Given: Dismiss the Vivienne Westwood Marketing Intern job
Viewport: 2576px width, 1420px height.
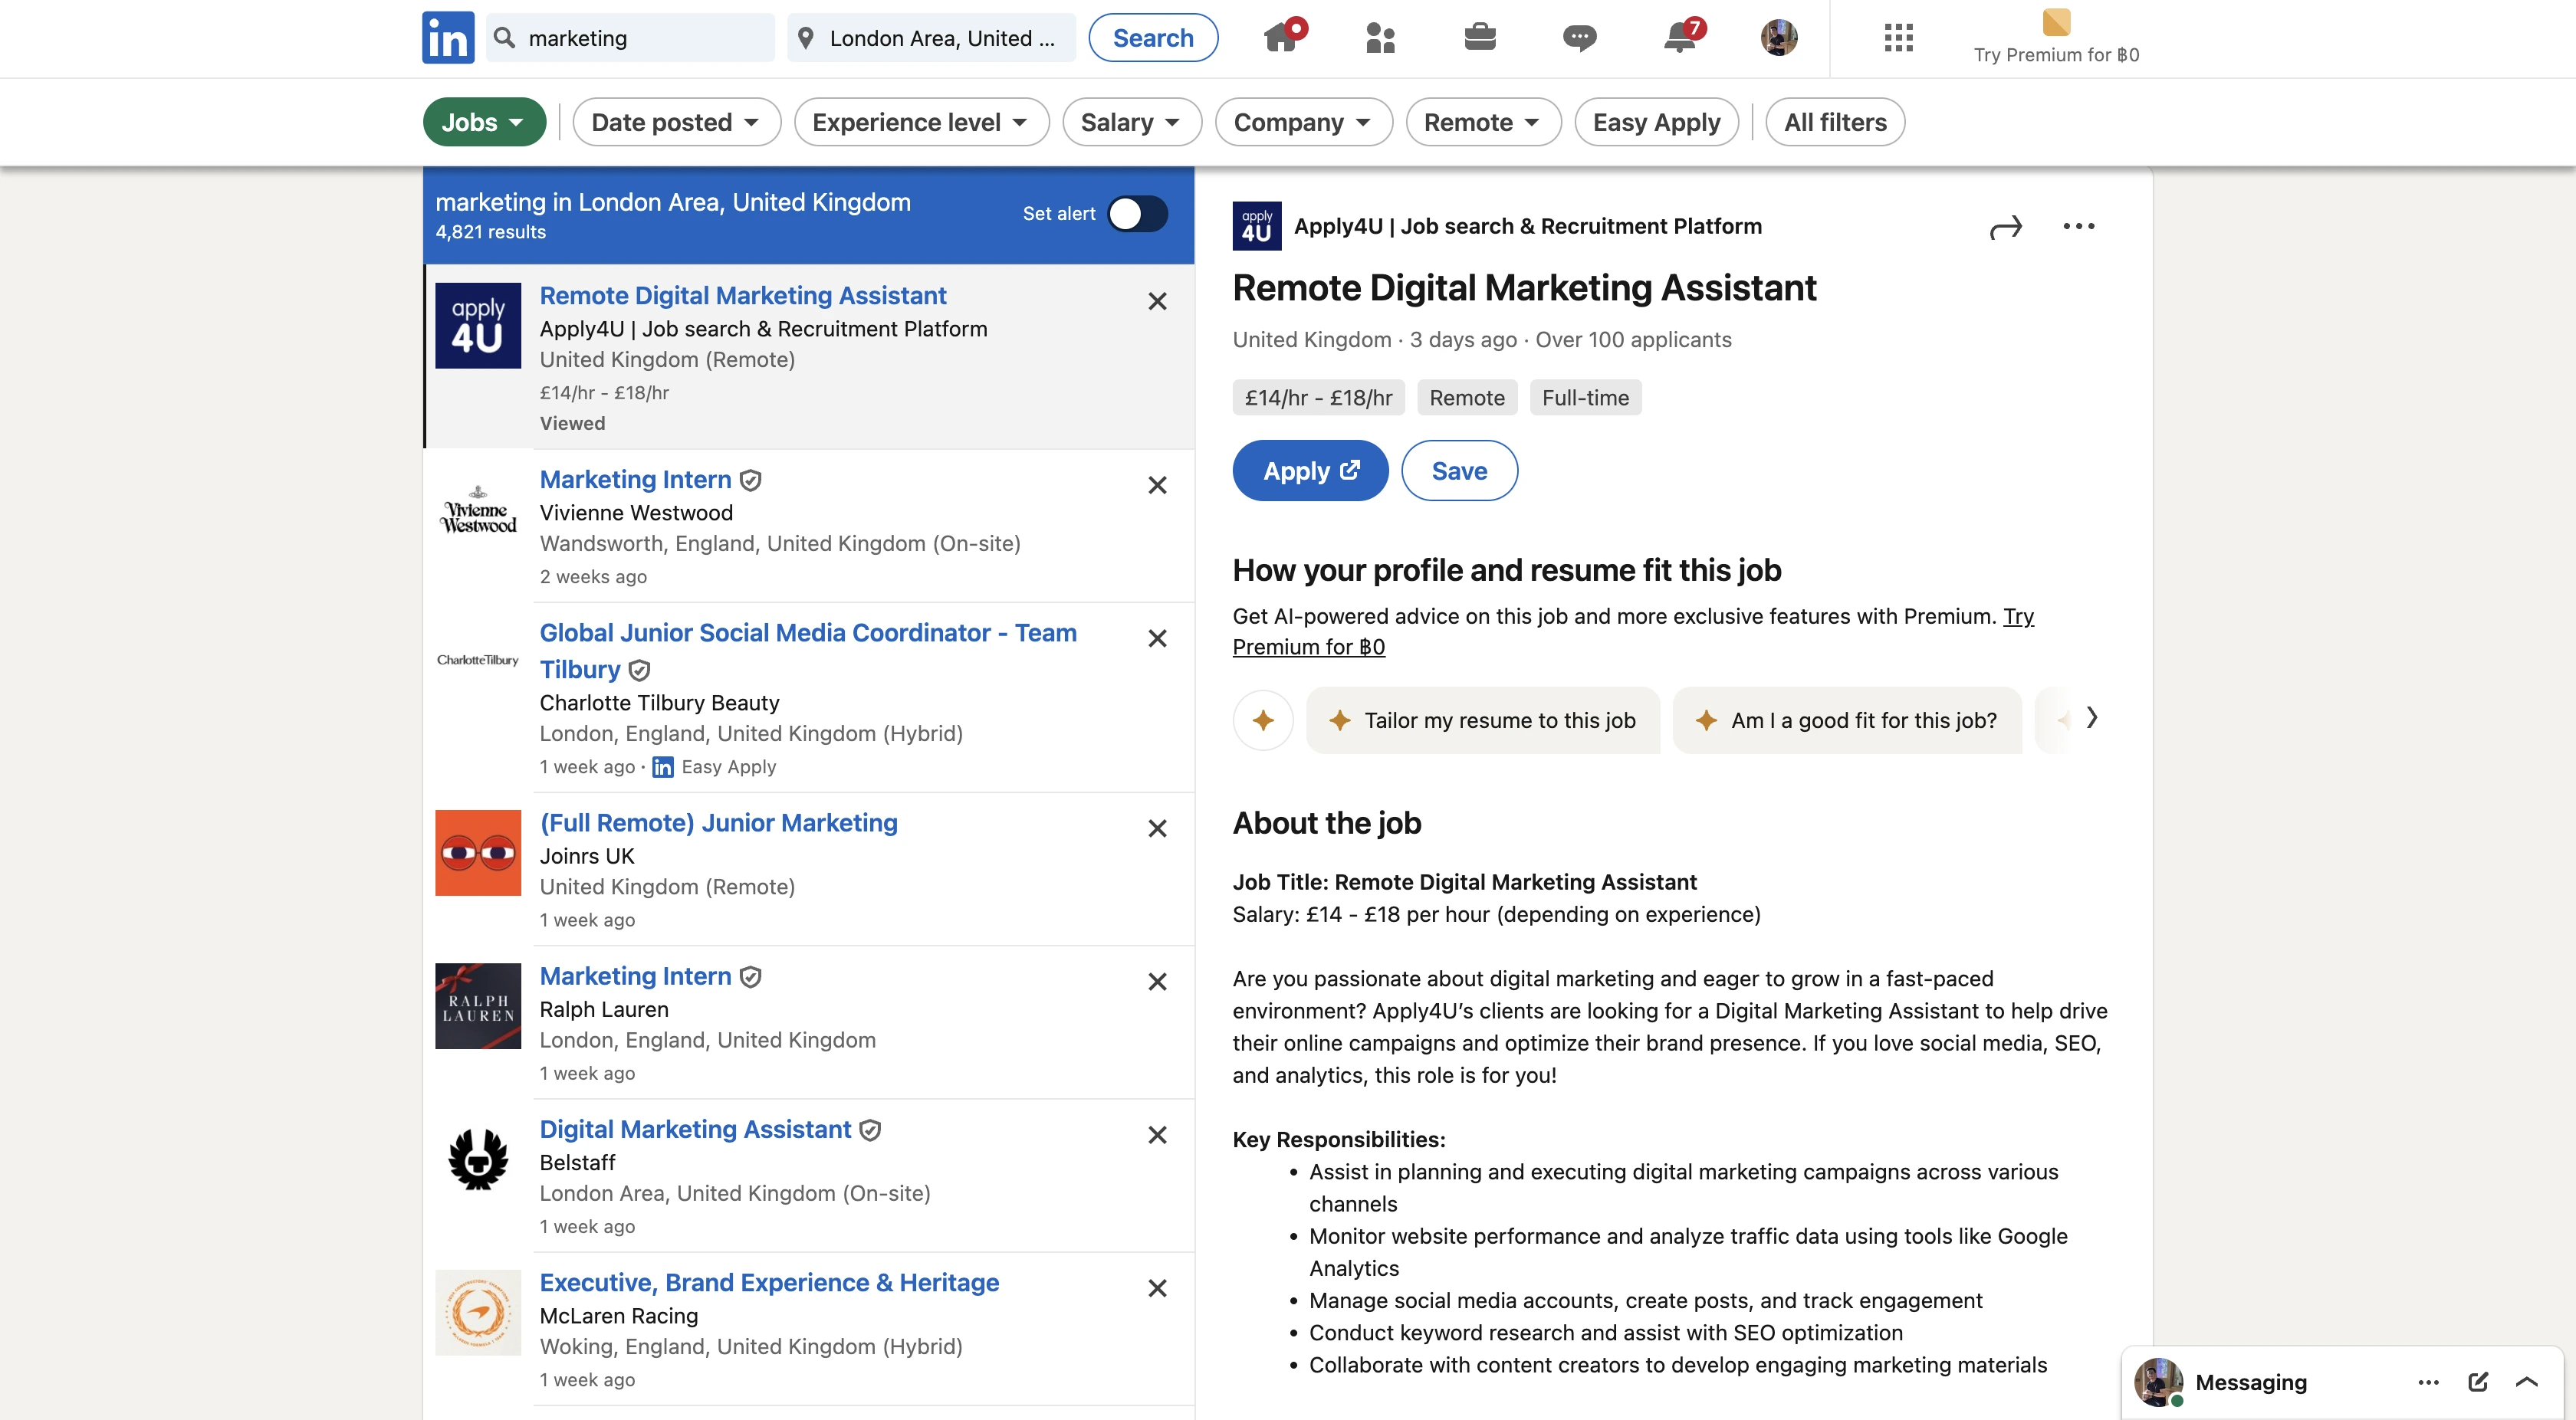Looking at the screenshot, I should (1157, 486).
